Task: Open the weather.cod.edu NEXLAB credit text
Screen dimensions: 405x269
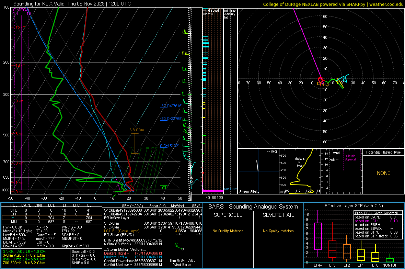Action: point(333,4)
